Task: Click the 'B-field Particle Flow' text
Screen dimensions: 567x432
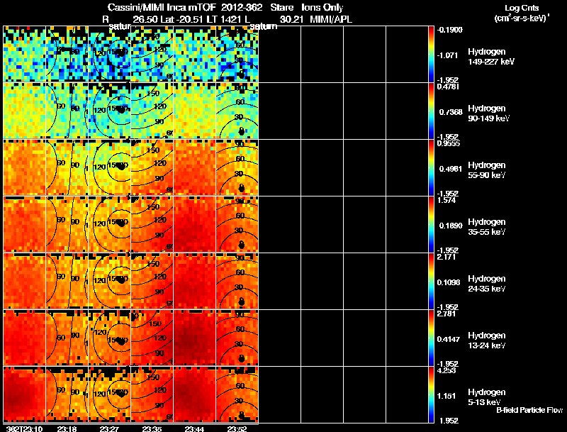Action: pos(529,410)
